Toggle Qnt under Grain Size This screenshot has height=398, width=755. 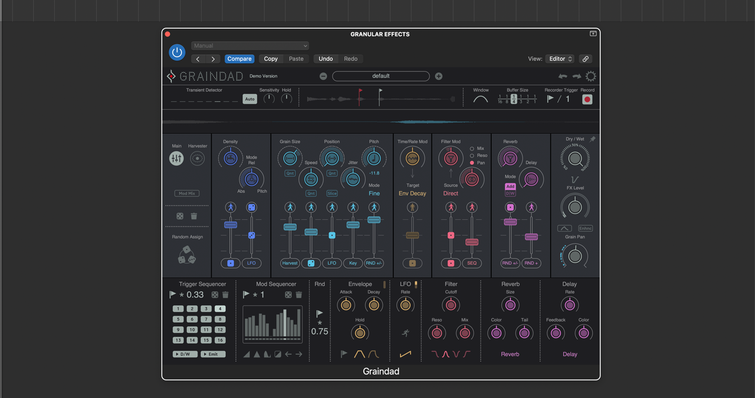click(290, 173)
